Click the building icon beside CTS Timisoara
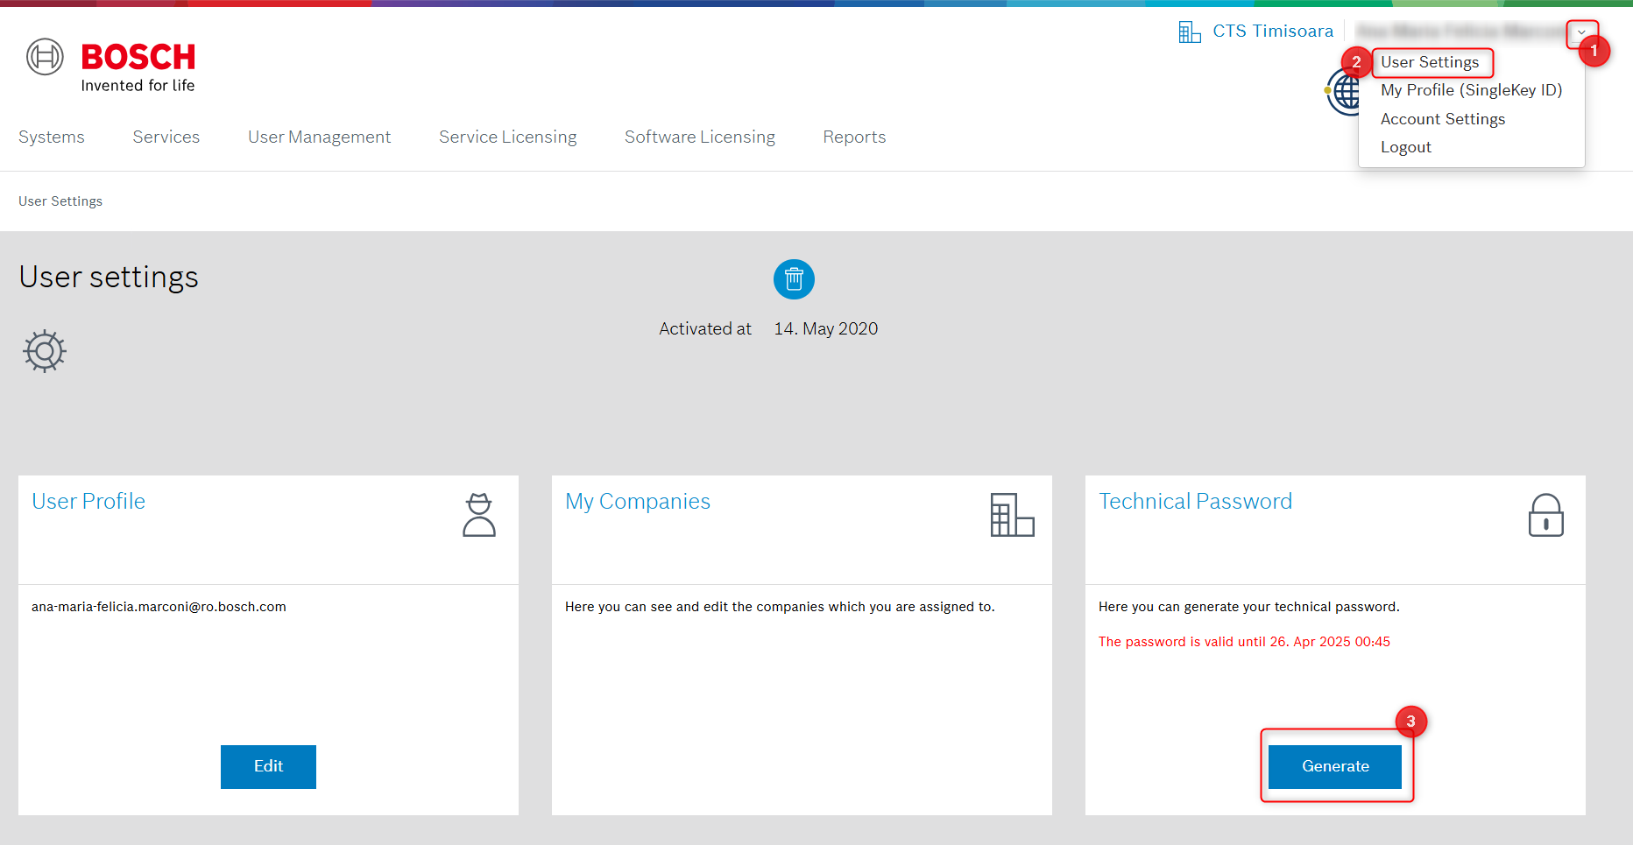Viewport: 1633px width, 845px height. coord(1189,32)
